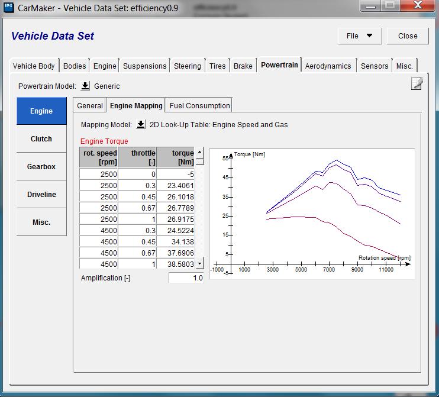Select the Powertrain tab

click(279, 65)
